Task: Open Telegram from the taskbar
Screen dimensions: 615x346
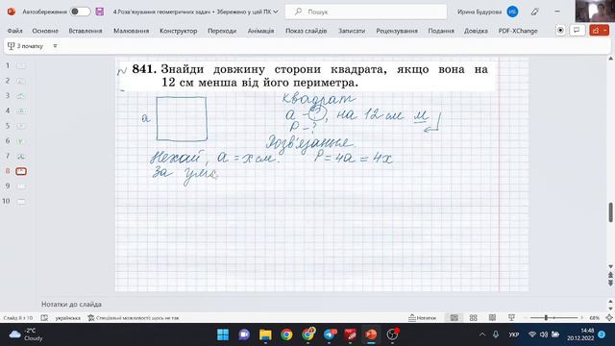Action: coord(330,334)
